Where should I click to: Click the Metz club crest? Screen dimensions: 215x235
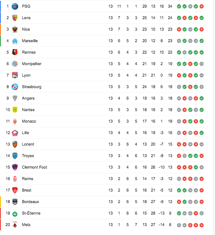[x=15, y=225]
